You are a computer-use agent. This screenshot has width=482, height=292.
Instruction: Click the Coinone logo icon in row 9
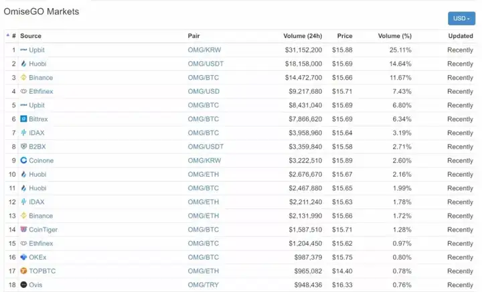23,161
